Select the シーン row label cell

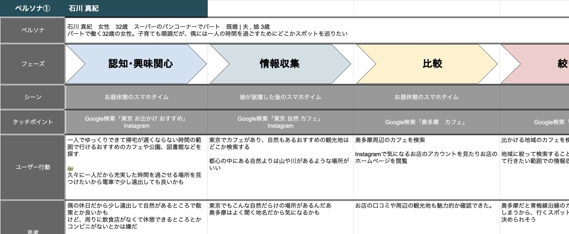33,97
